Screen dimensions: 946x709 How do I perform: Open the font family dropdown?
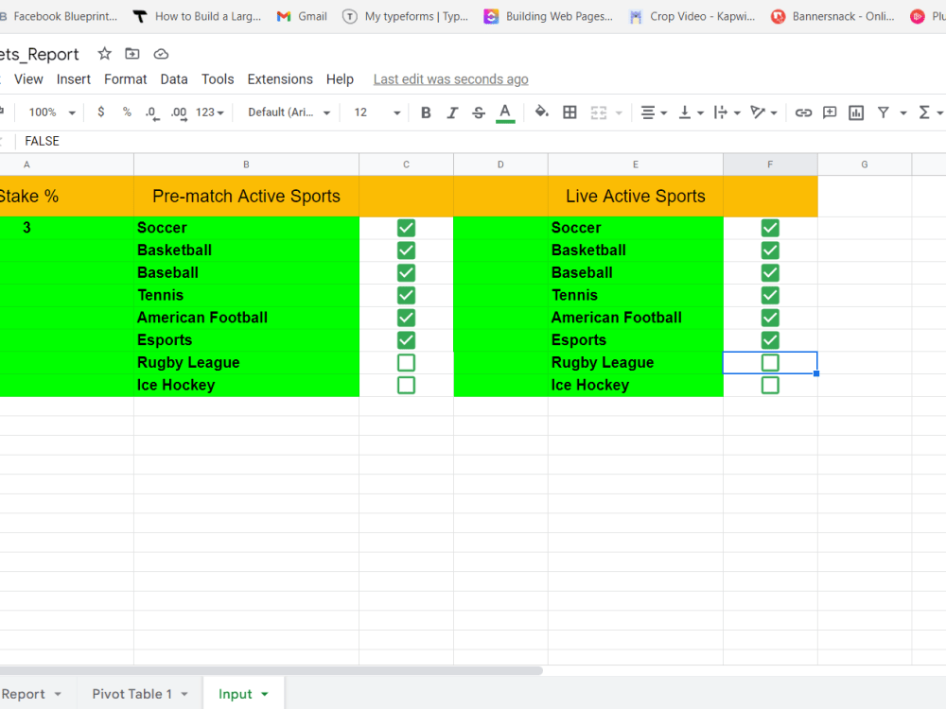(289, 112)
